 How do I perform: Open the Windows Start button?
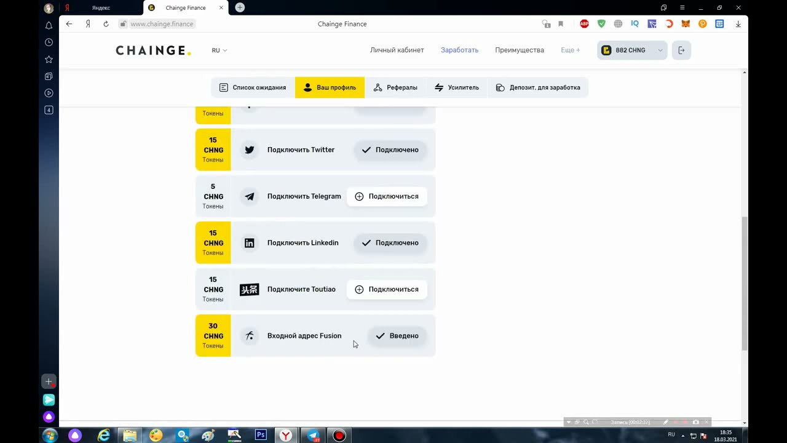49,435
